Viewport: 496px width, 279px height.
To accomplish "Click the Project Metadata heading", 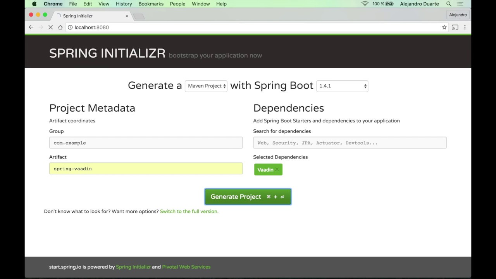I will 92,108.
